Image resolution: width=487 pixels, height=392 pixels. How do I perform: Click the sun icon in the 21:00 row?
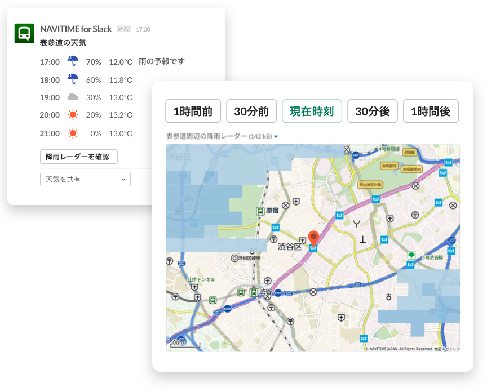point(73,133)
